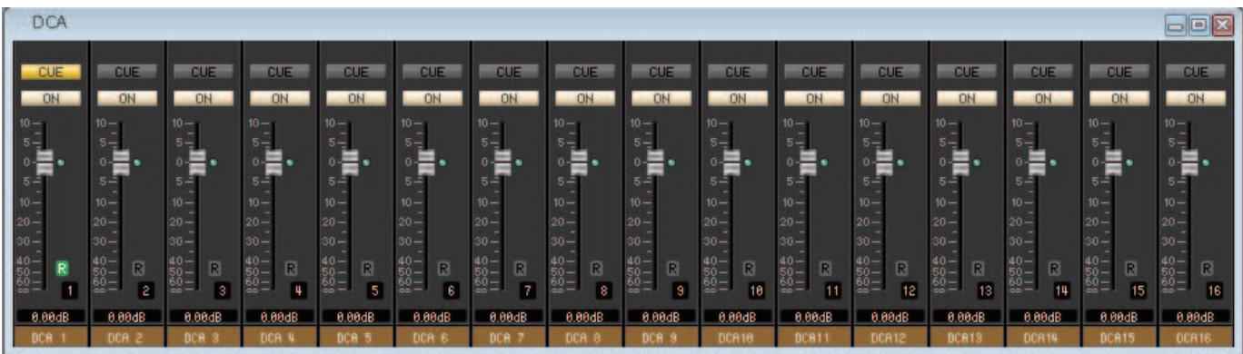1243x354 pixels.
Task: Toggle the green R recall icon on DCA 1
Action: 62,268
